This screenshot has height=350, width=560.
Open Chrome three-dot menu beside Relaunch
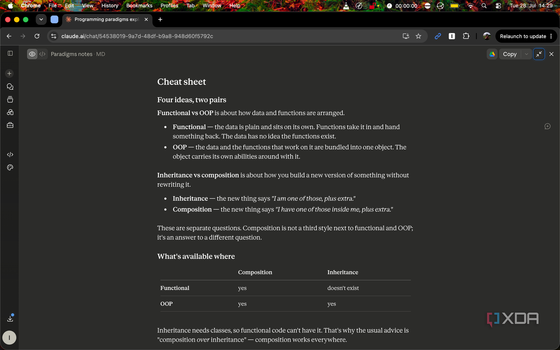551,36
